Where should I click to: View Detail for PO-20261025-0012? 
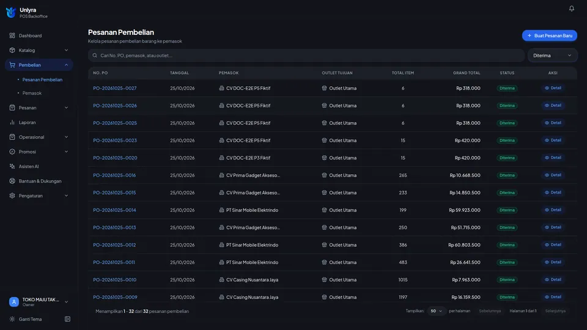coord(553,244)
